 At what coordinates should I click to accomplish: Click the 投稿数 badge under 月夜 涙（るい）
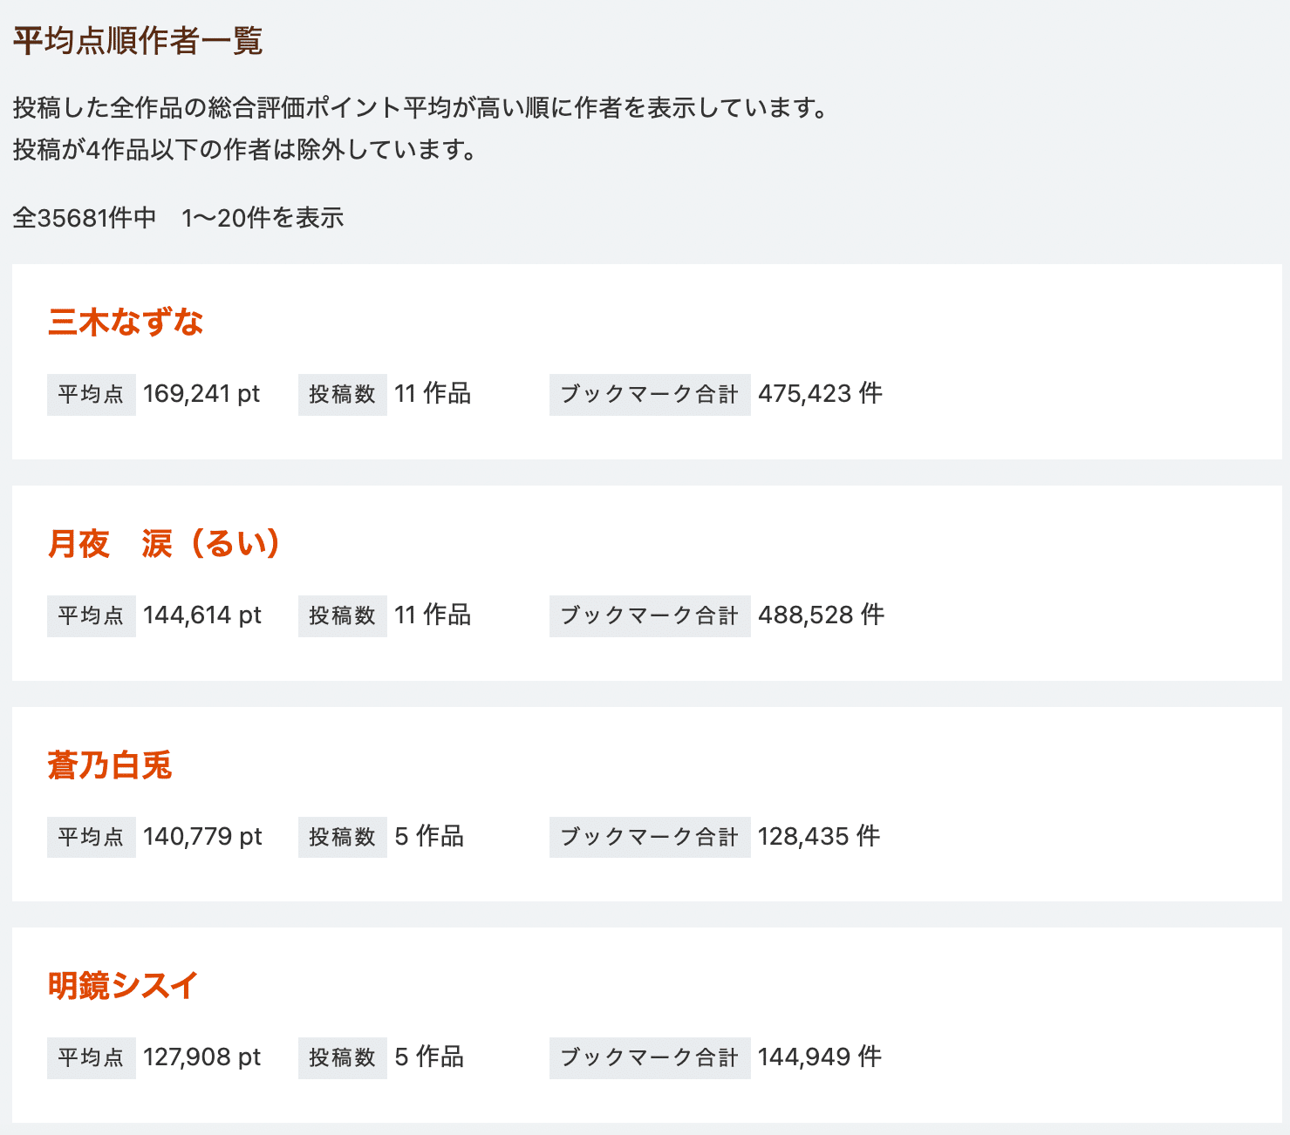coord(342,615)
